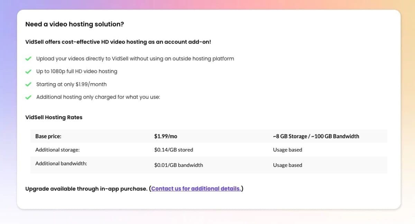Click the checkmark next to $1.99/month line
Screen dimensions: 415x224
pyautogui.click(x=29, y=84)
